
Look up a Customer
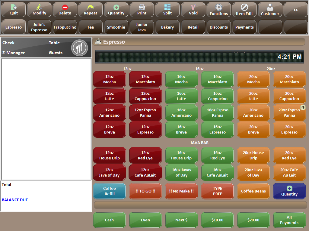[x=270, y=10]
